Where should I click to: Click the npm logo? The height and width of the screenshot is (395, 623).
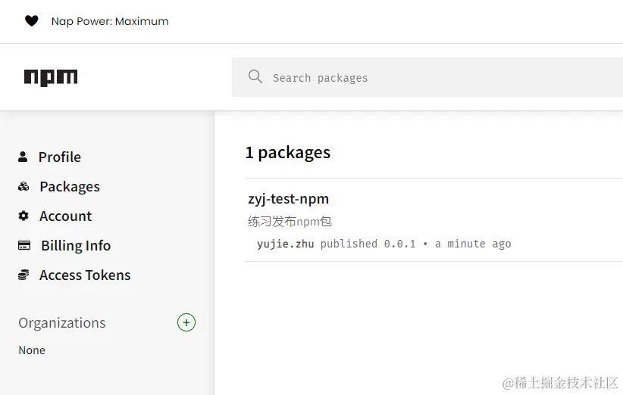point(51,77)
